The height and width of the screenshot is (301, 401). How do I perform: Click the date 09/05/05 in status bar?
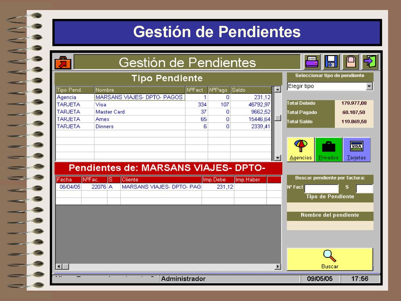coord(320,279)
